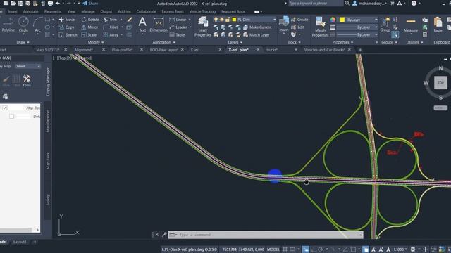Open the Default dropdown in task pane
This screenshot has width=451, height=253.
tap(27, 66)
